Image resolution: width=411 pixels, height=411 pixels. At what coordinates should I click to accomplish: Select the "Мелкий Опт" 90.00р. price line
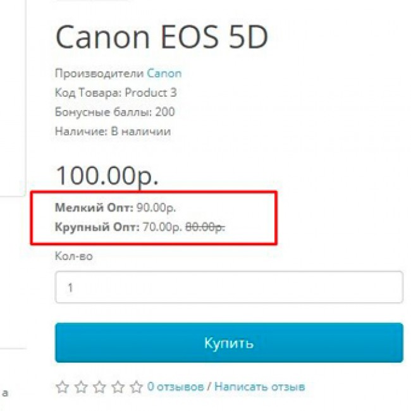click(116, 207)
